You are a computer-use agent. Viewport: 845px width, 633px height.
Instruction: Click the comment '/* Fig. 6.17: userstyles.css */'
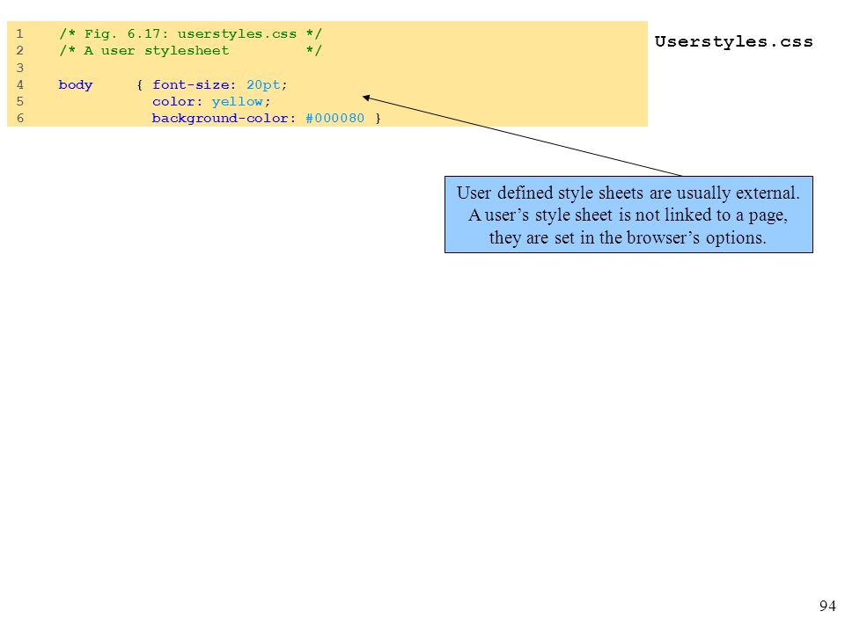click(x=190, y=34)
